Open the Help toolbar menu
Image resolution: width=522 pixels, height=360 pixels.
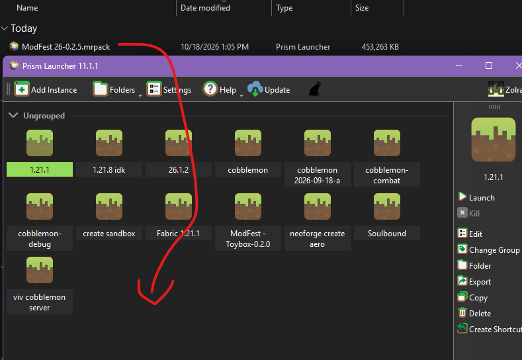pos(220,89)
